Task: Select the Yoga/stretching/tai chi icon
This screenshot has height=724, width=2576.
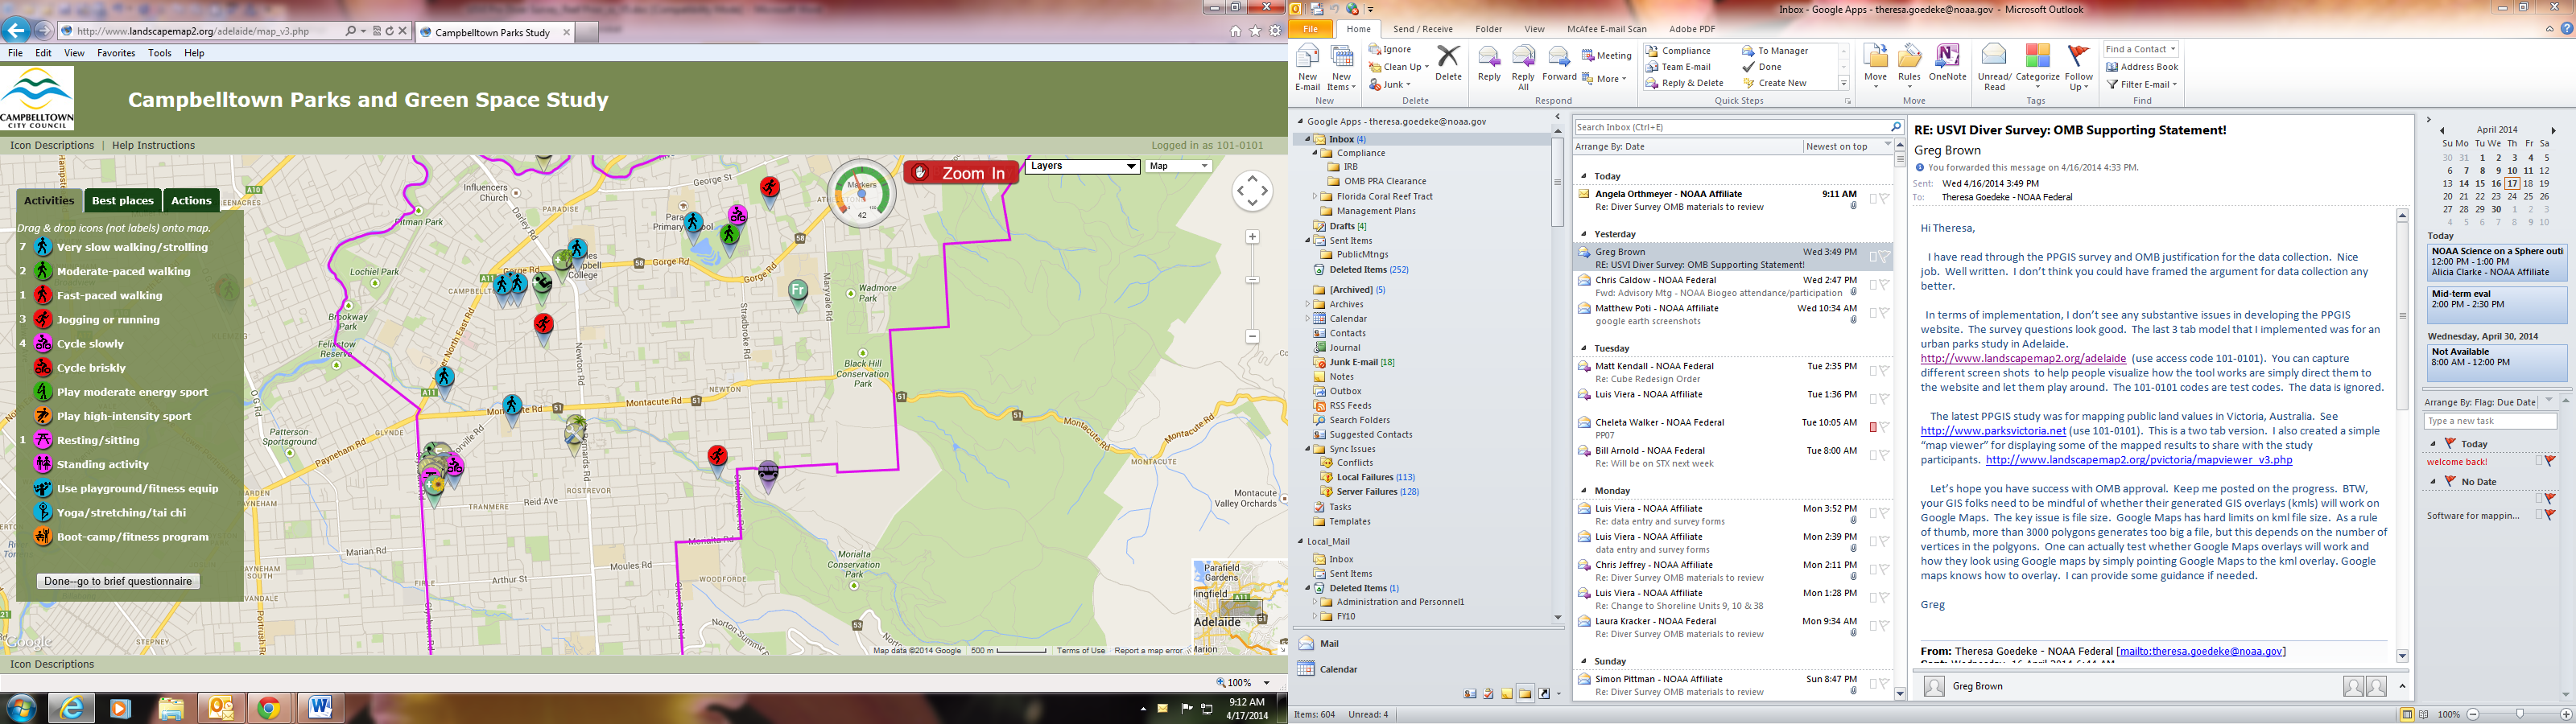Action: click(42, 512)
